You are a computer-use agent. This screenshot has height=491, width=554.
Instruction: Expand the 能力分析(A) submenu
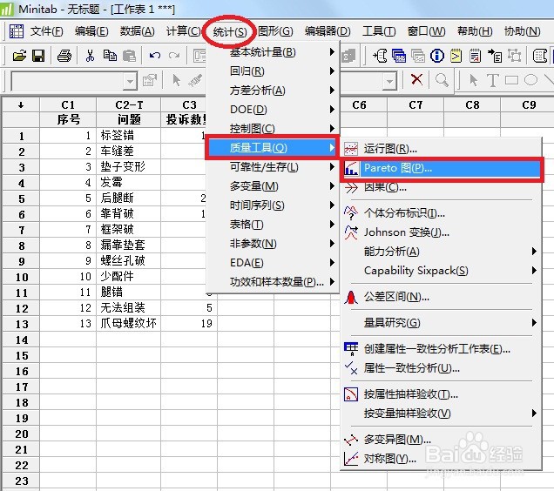click(x=441, y=252)
